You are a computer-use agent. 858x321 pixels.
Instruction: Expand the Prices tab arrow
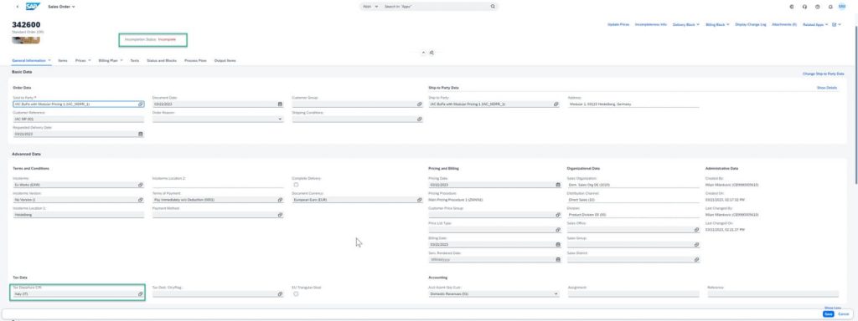[x=90, y=60]
